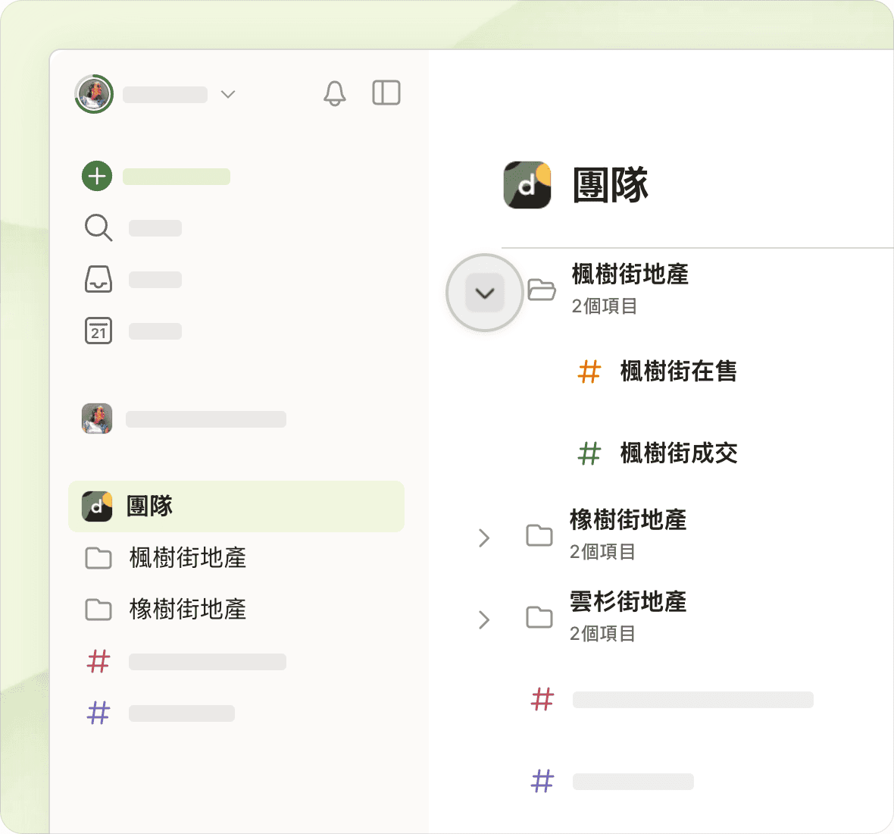The image size is (894, 834).
Task: Open the inbox tray icon
Action: [98, 279]
